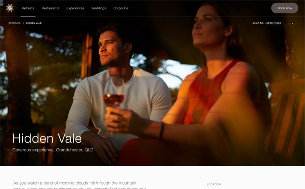Select Weddings in the top navigation
The width and height of the screenshot is (305, 189).
coord(99,8)
